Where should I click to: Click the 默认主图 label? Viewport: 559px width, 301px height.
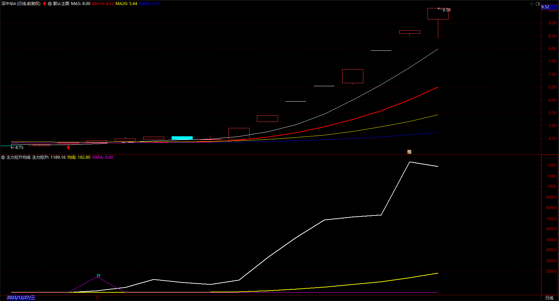point(61,4)
